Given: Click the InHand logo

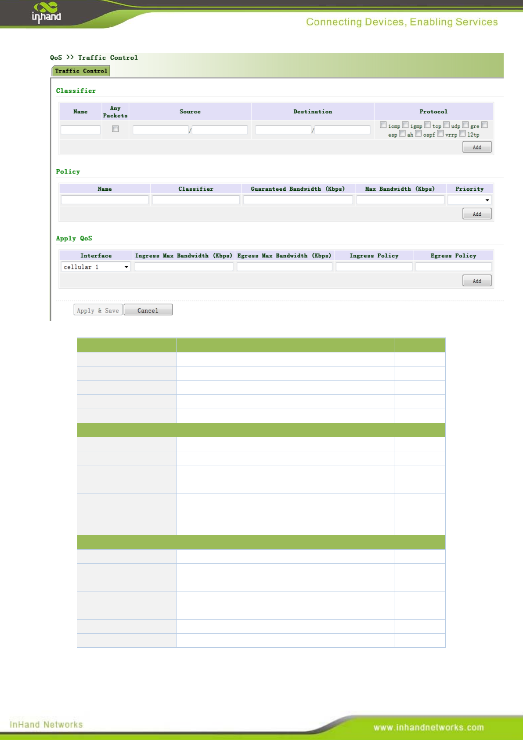Looking at the screenshot, I should (x=46, y=12).
